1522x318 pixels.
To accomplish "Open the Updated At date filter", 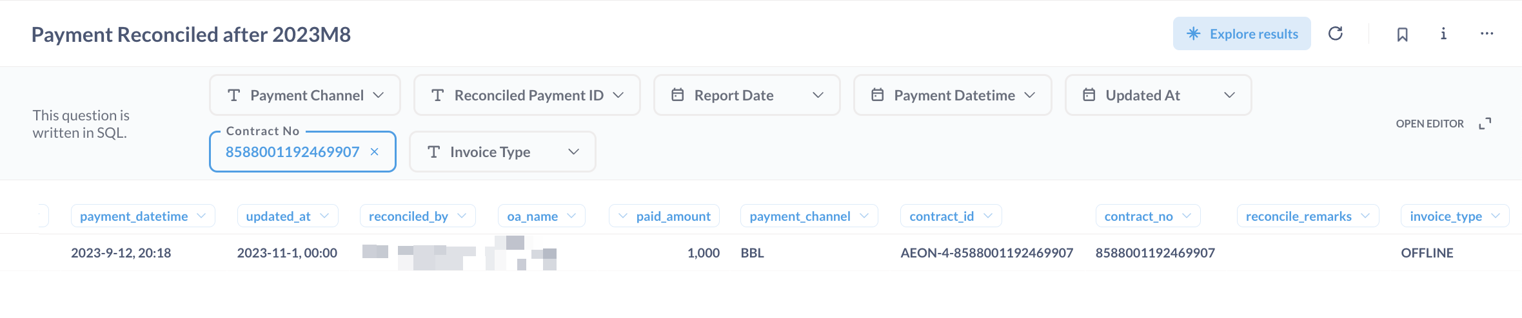I will coord(1158,95).
